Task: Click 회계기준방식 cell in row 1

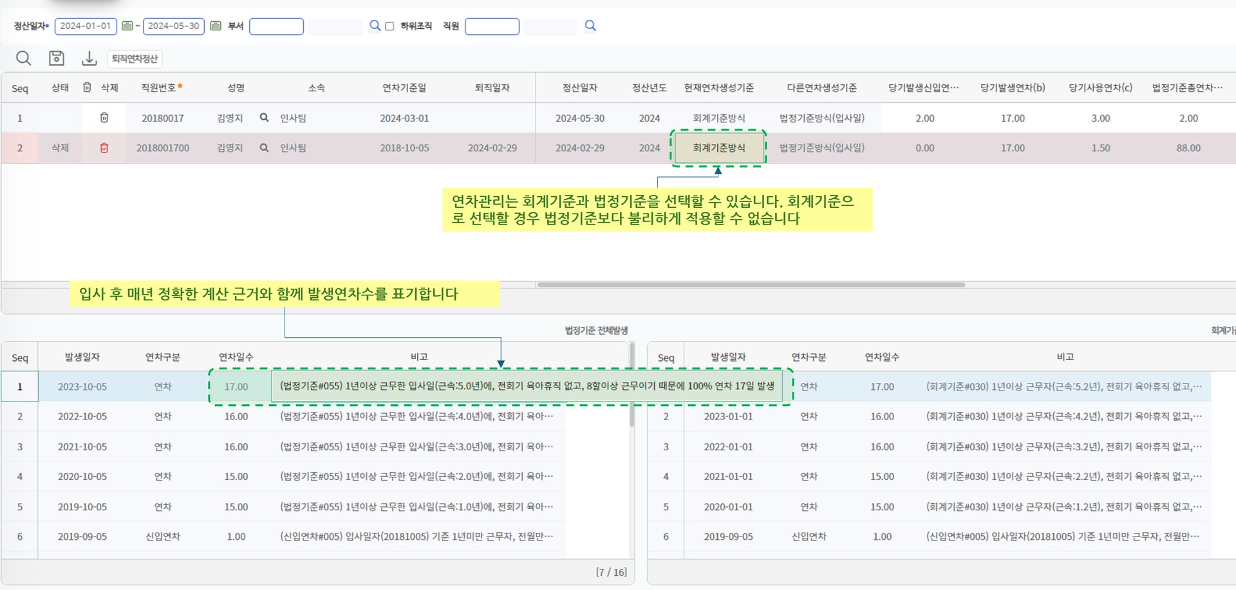Action: tap(719, 118)
